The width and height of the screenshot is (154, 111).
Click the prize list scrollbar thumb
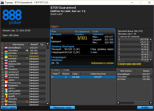point(151,46)
